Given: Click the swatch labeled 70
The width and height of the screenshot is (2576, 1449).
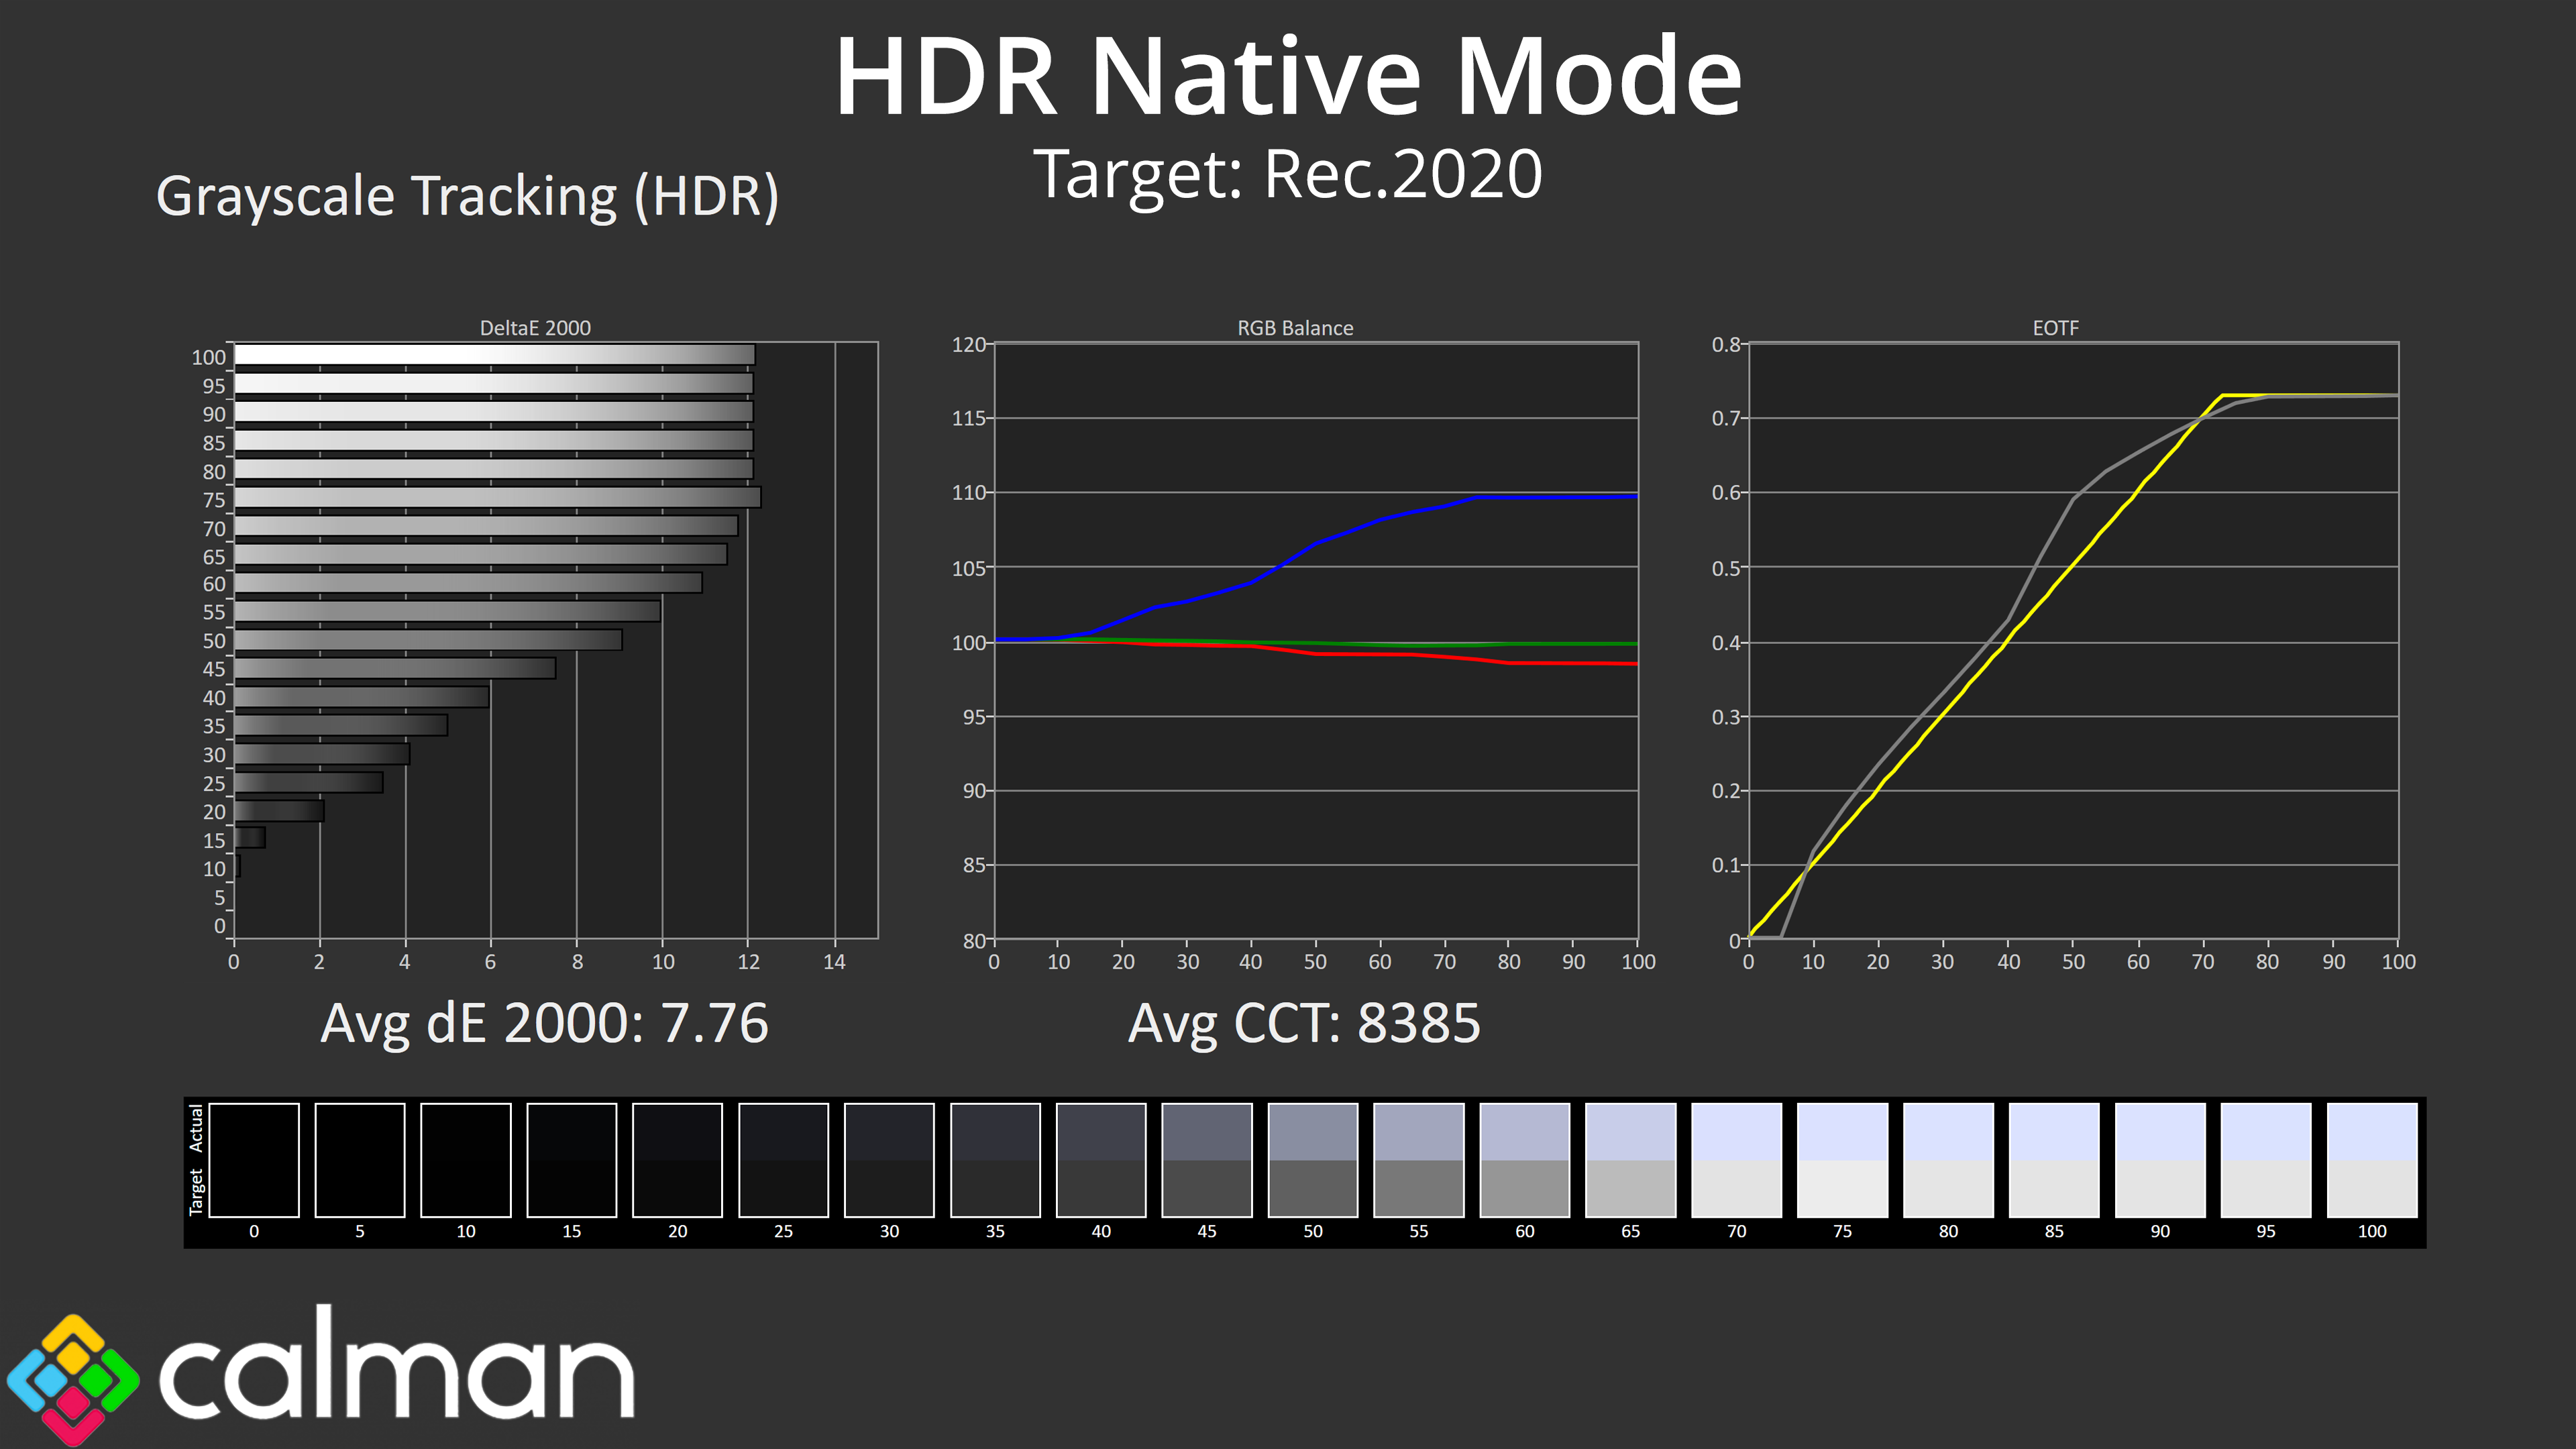Looking at the screenshot, I should pyautogui.click(x=1736, y=1160).
